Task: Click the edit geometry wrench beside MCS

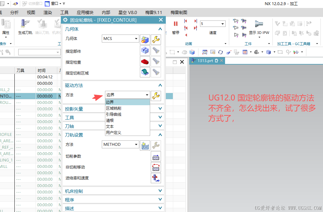Action: [156, 39]
